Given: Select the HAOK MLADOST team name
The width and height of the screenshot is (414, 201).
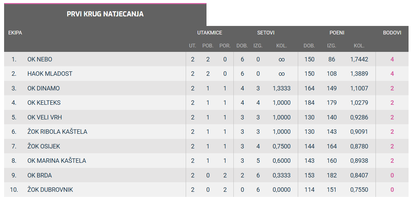Looking at the screenshot, I should [x=50, y=74].
